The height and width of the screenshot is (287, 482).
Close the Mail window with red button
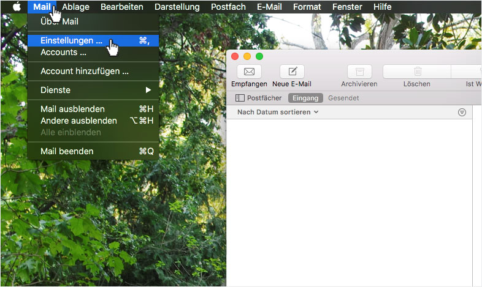235,56
